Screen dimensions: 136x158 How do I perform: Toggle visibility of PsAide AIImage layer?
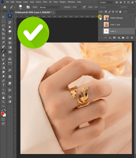[x=100, y=18]
